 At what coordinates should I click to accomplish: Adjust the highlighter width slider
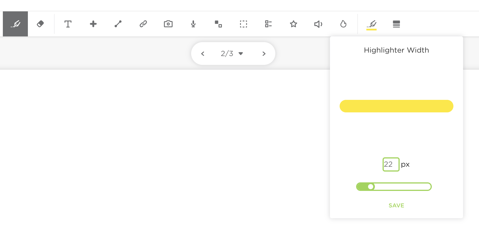394,187
